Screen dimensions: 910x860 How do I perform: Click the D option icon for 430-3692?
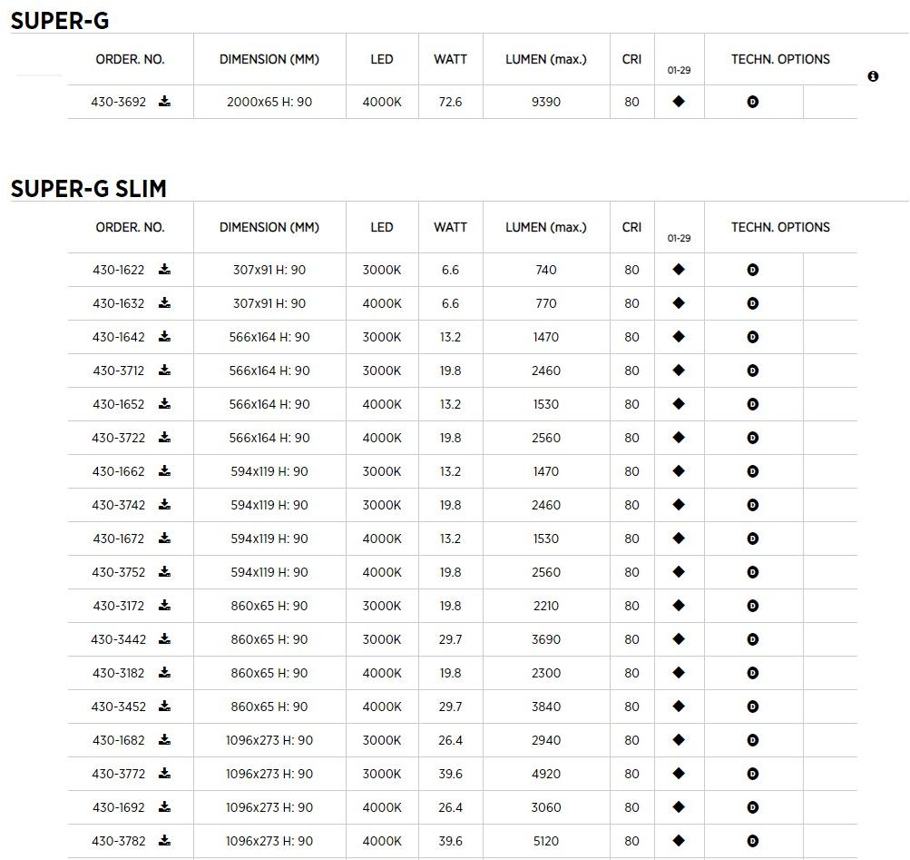(x=752, y=102)
